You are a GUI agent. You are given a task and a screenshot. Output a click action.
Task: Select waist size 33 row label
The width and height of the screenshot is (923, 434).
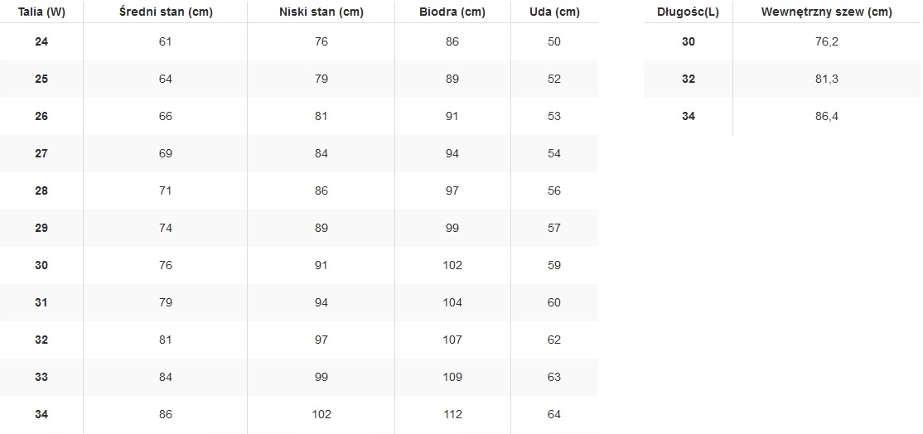point(41,377)
